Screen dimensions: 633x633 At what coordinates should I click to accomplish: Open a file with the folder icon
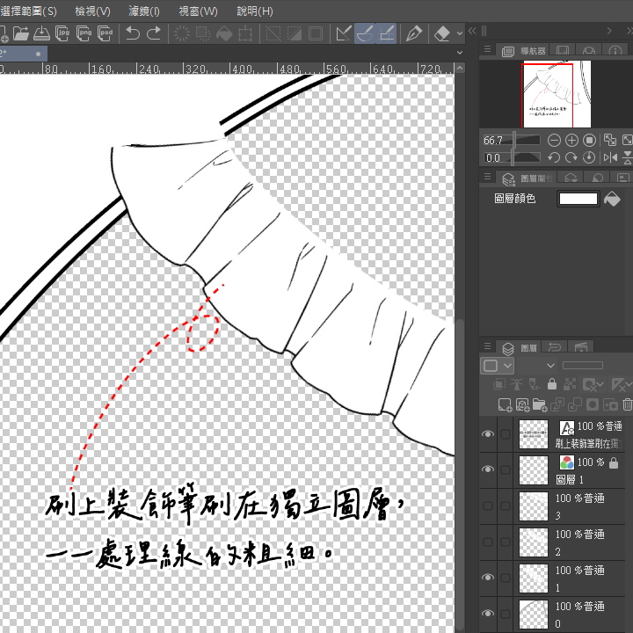click(x=20, y=33)
